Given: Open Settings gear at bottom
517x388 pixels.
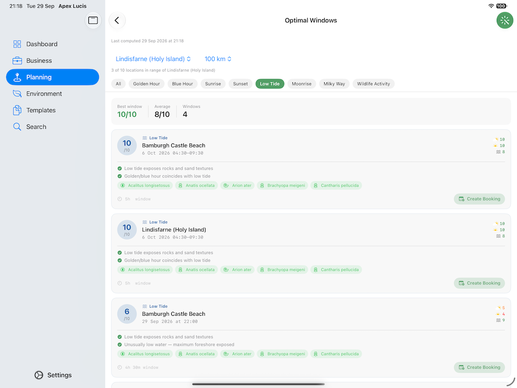Looking at the screenshot, I should pyautogui.click(x=53, y=375).
